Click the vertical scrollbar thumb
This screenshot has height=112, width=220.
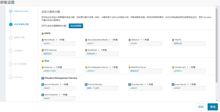point(217,45)
